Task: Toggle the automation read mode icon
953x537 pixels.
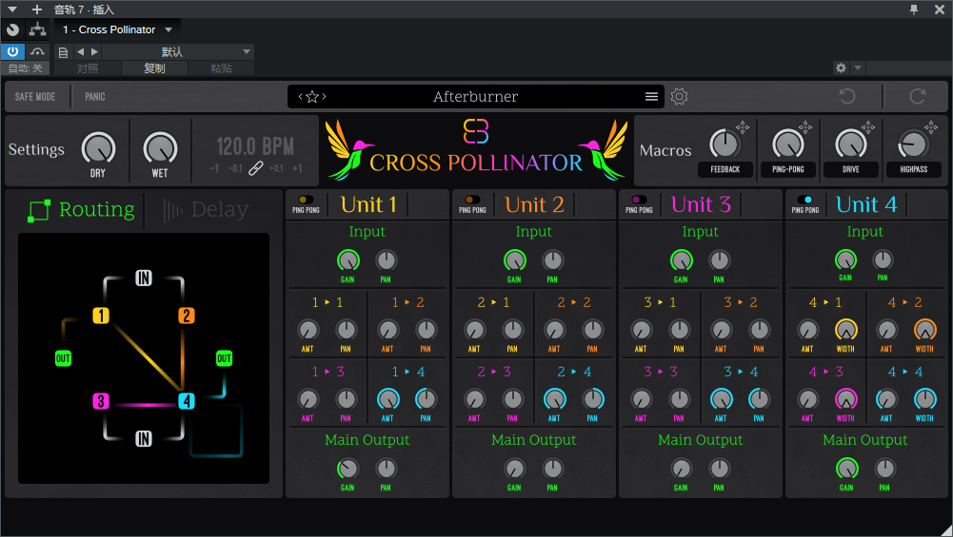Action: click(x=38, y=52)
